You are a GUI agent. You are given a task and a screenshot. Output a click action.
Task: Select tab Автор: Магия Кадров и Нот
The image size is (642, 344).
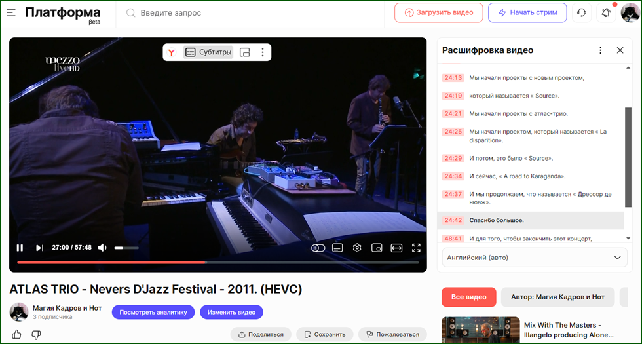click(557, 297)
